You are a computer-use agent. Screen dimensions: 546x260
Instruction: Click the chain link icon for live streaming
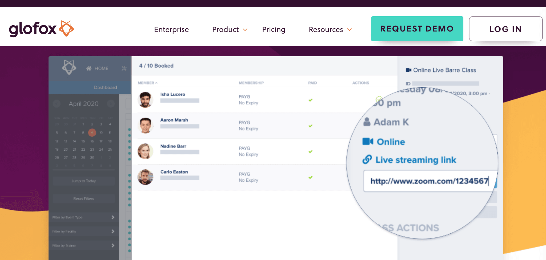coord(367,160)
